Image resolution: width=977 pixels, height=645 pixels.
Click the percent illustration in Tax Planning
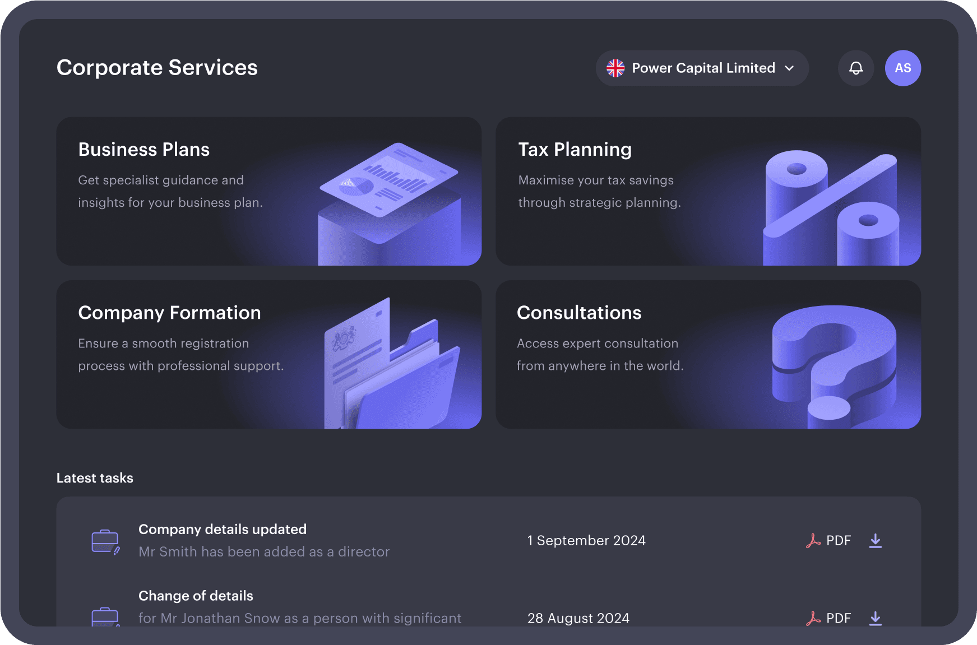pos(831,207)
